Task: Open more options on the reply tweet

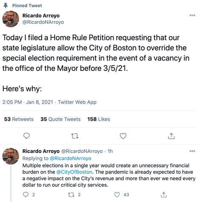Action: pos(192,151)
